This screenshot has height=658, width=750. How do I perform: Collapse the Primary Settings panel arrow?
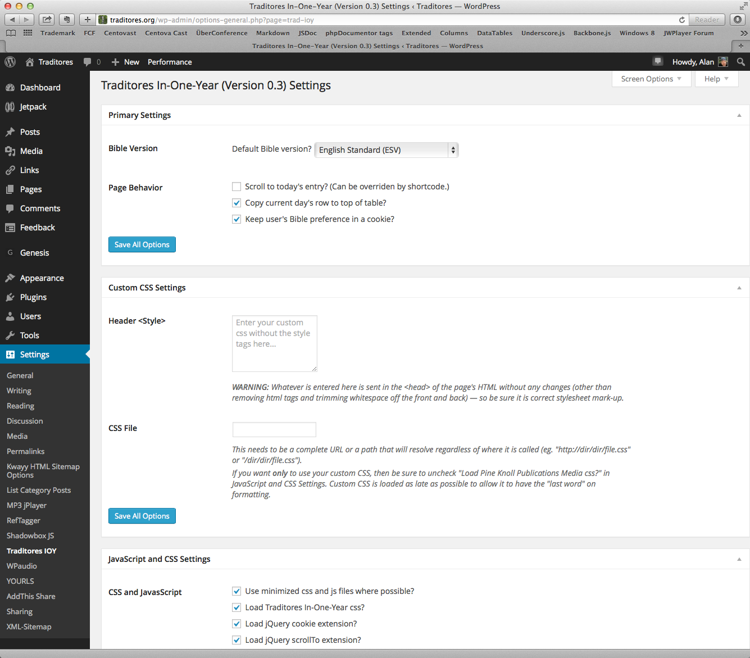739,115
